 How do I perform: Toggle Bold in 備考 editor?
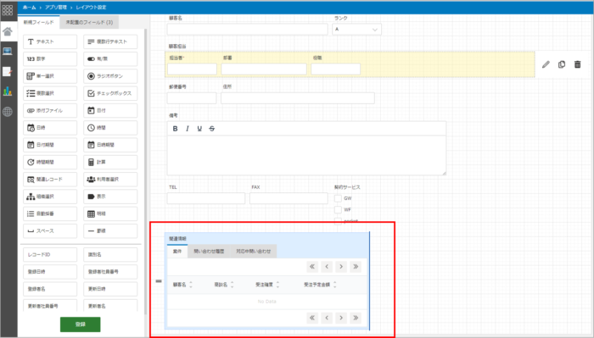(175, 129)
